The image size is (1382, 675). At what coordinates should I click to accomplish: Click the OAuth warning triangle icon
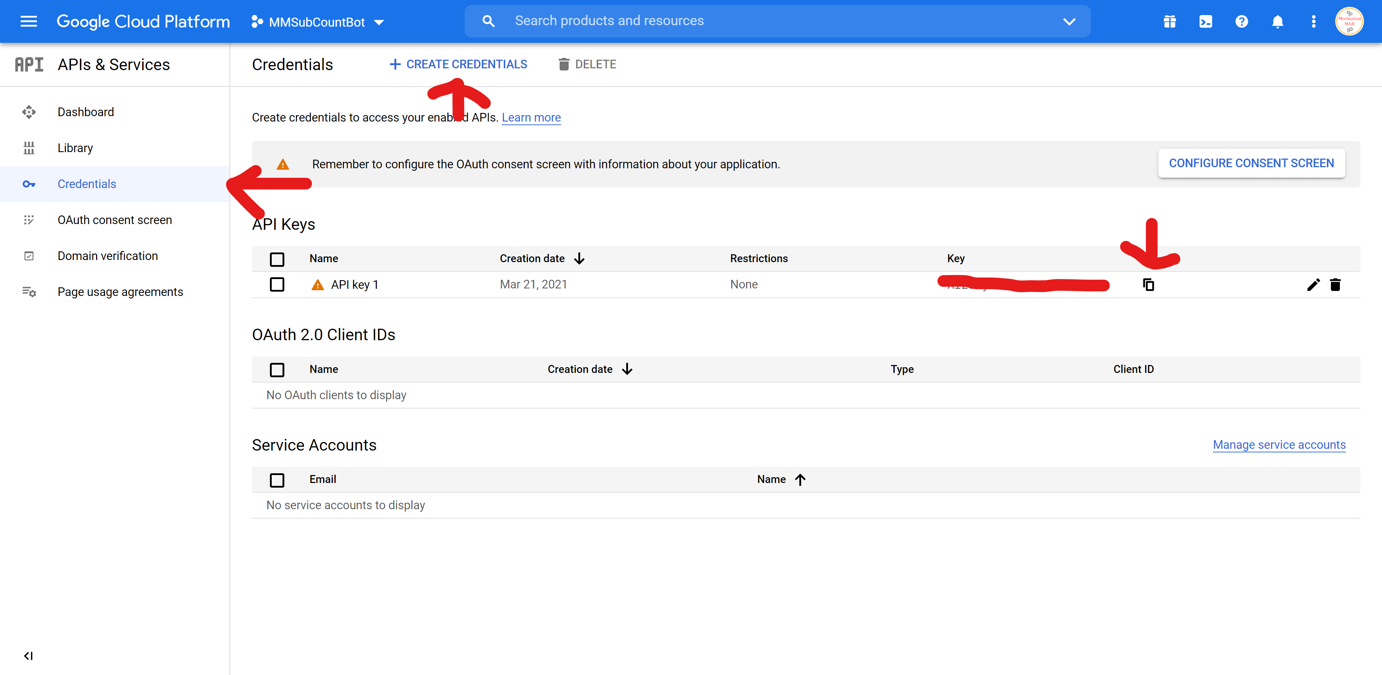283,164
